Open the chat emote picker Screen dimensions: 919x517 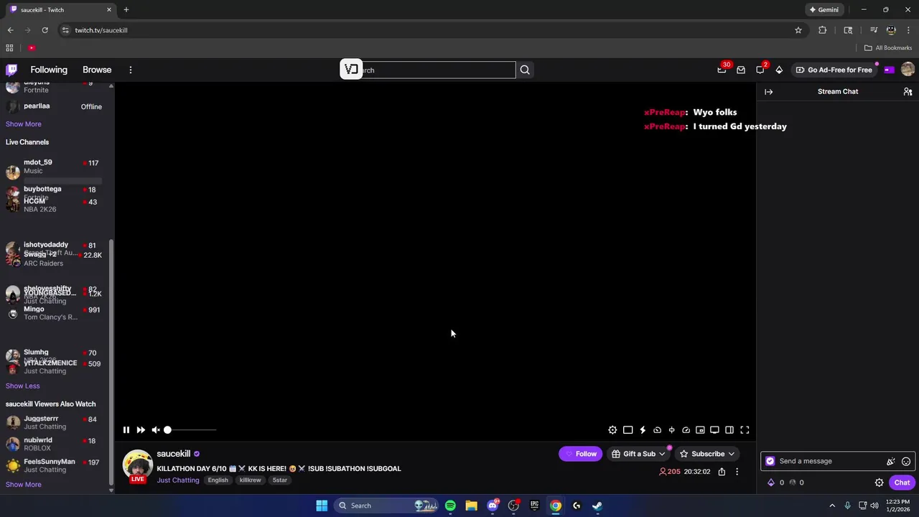(906, 461)
